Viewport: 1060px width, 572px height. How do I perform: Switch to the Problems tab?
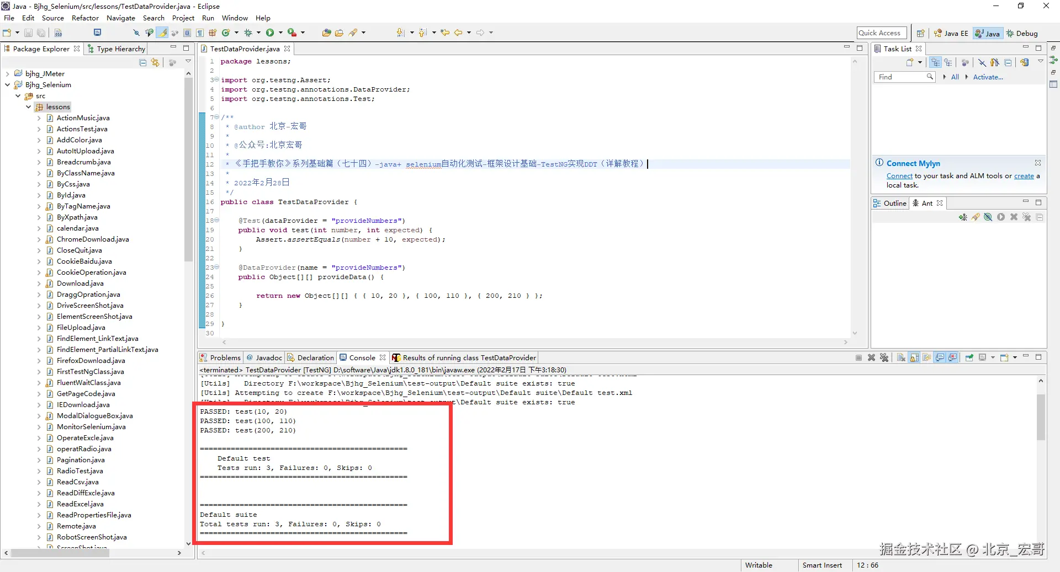click(x=220, y=357)
